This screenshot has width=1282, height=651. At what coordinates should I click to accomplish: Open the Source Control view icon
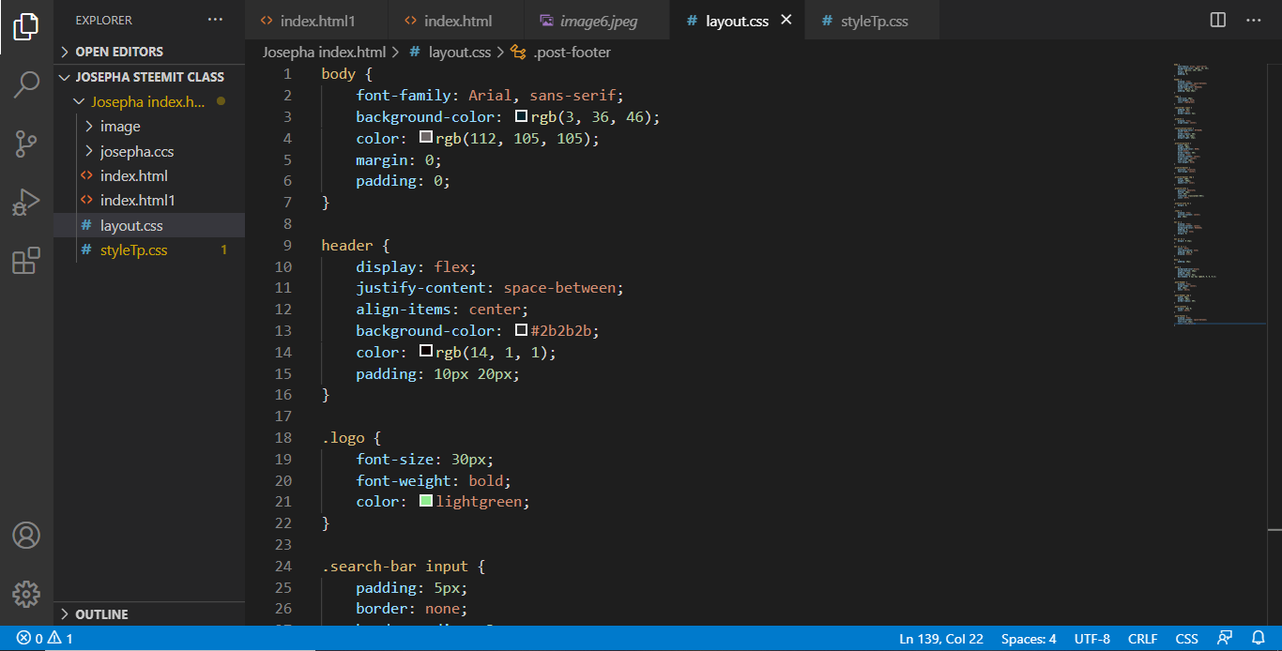(26, 144)
